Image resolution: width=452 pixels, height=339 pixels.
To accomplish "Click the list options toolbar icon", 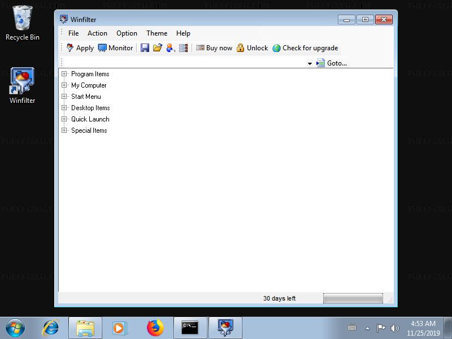I will (183, 48).
